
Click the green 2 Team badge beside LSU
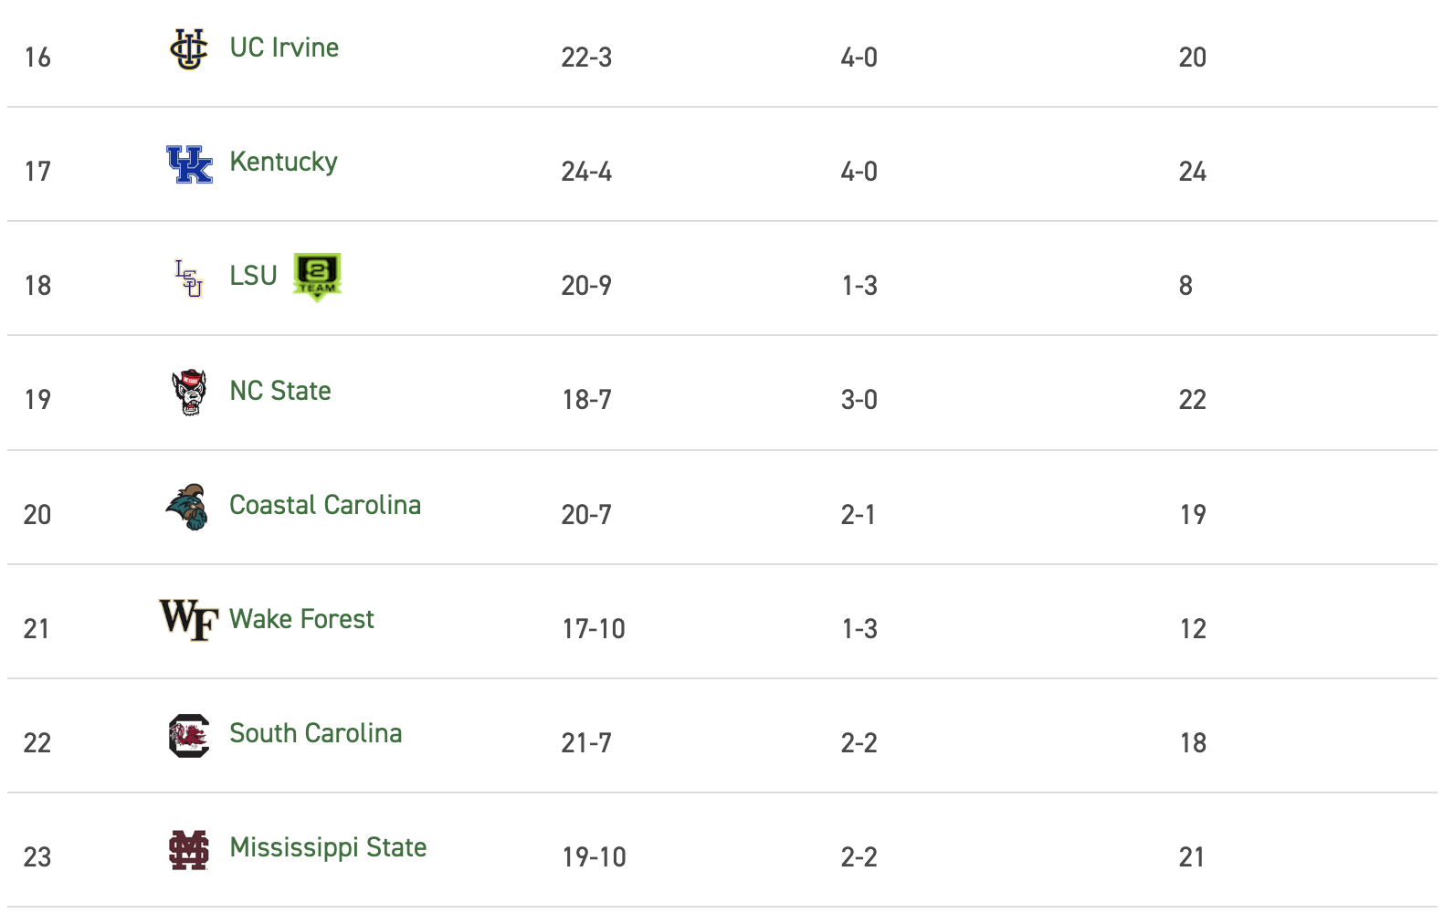[x=317, y=277]
